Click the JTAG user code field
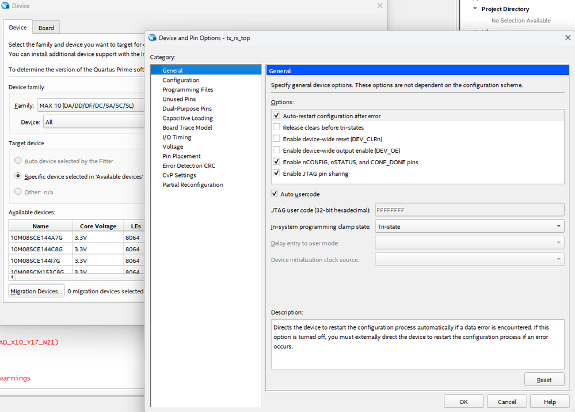 point(469,210)
